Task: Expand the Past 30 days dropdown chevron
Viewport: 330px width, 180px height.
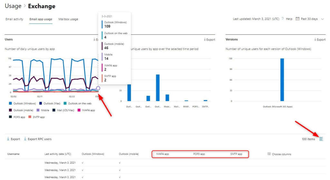Action: pos(322,19)
